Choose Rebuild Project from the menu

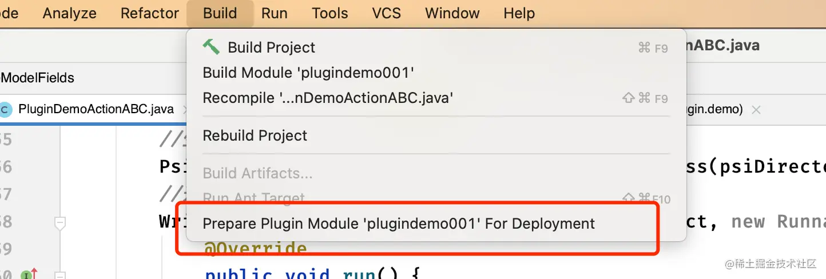[x=436, y=135]
